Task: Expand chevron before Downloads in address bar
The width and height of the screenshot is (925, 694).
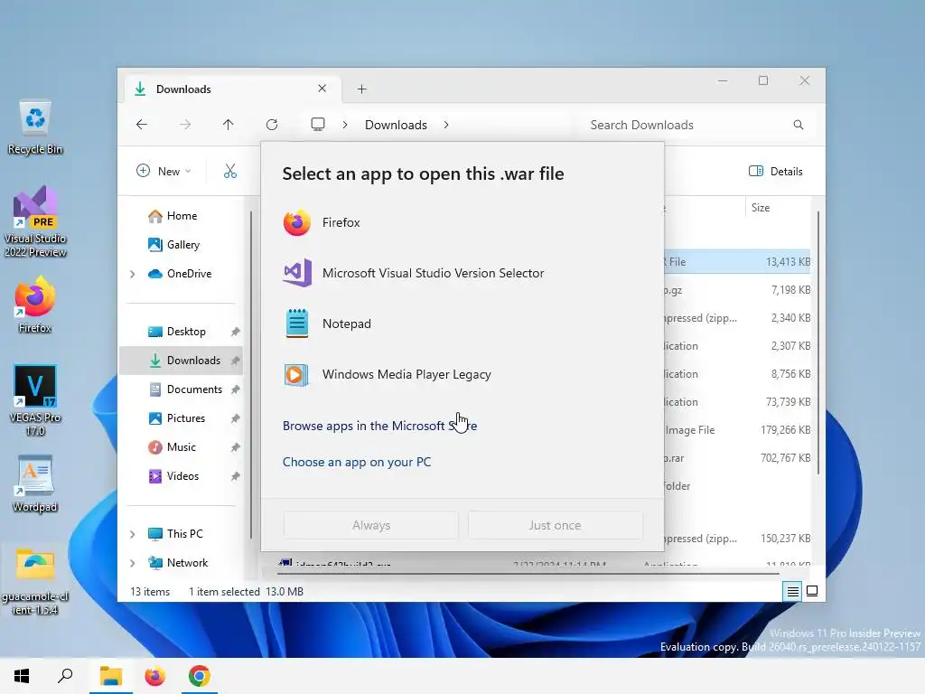Action: pos(345,125)
